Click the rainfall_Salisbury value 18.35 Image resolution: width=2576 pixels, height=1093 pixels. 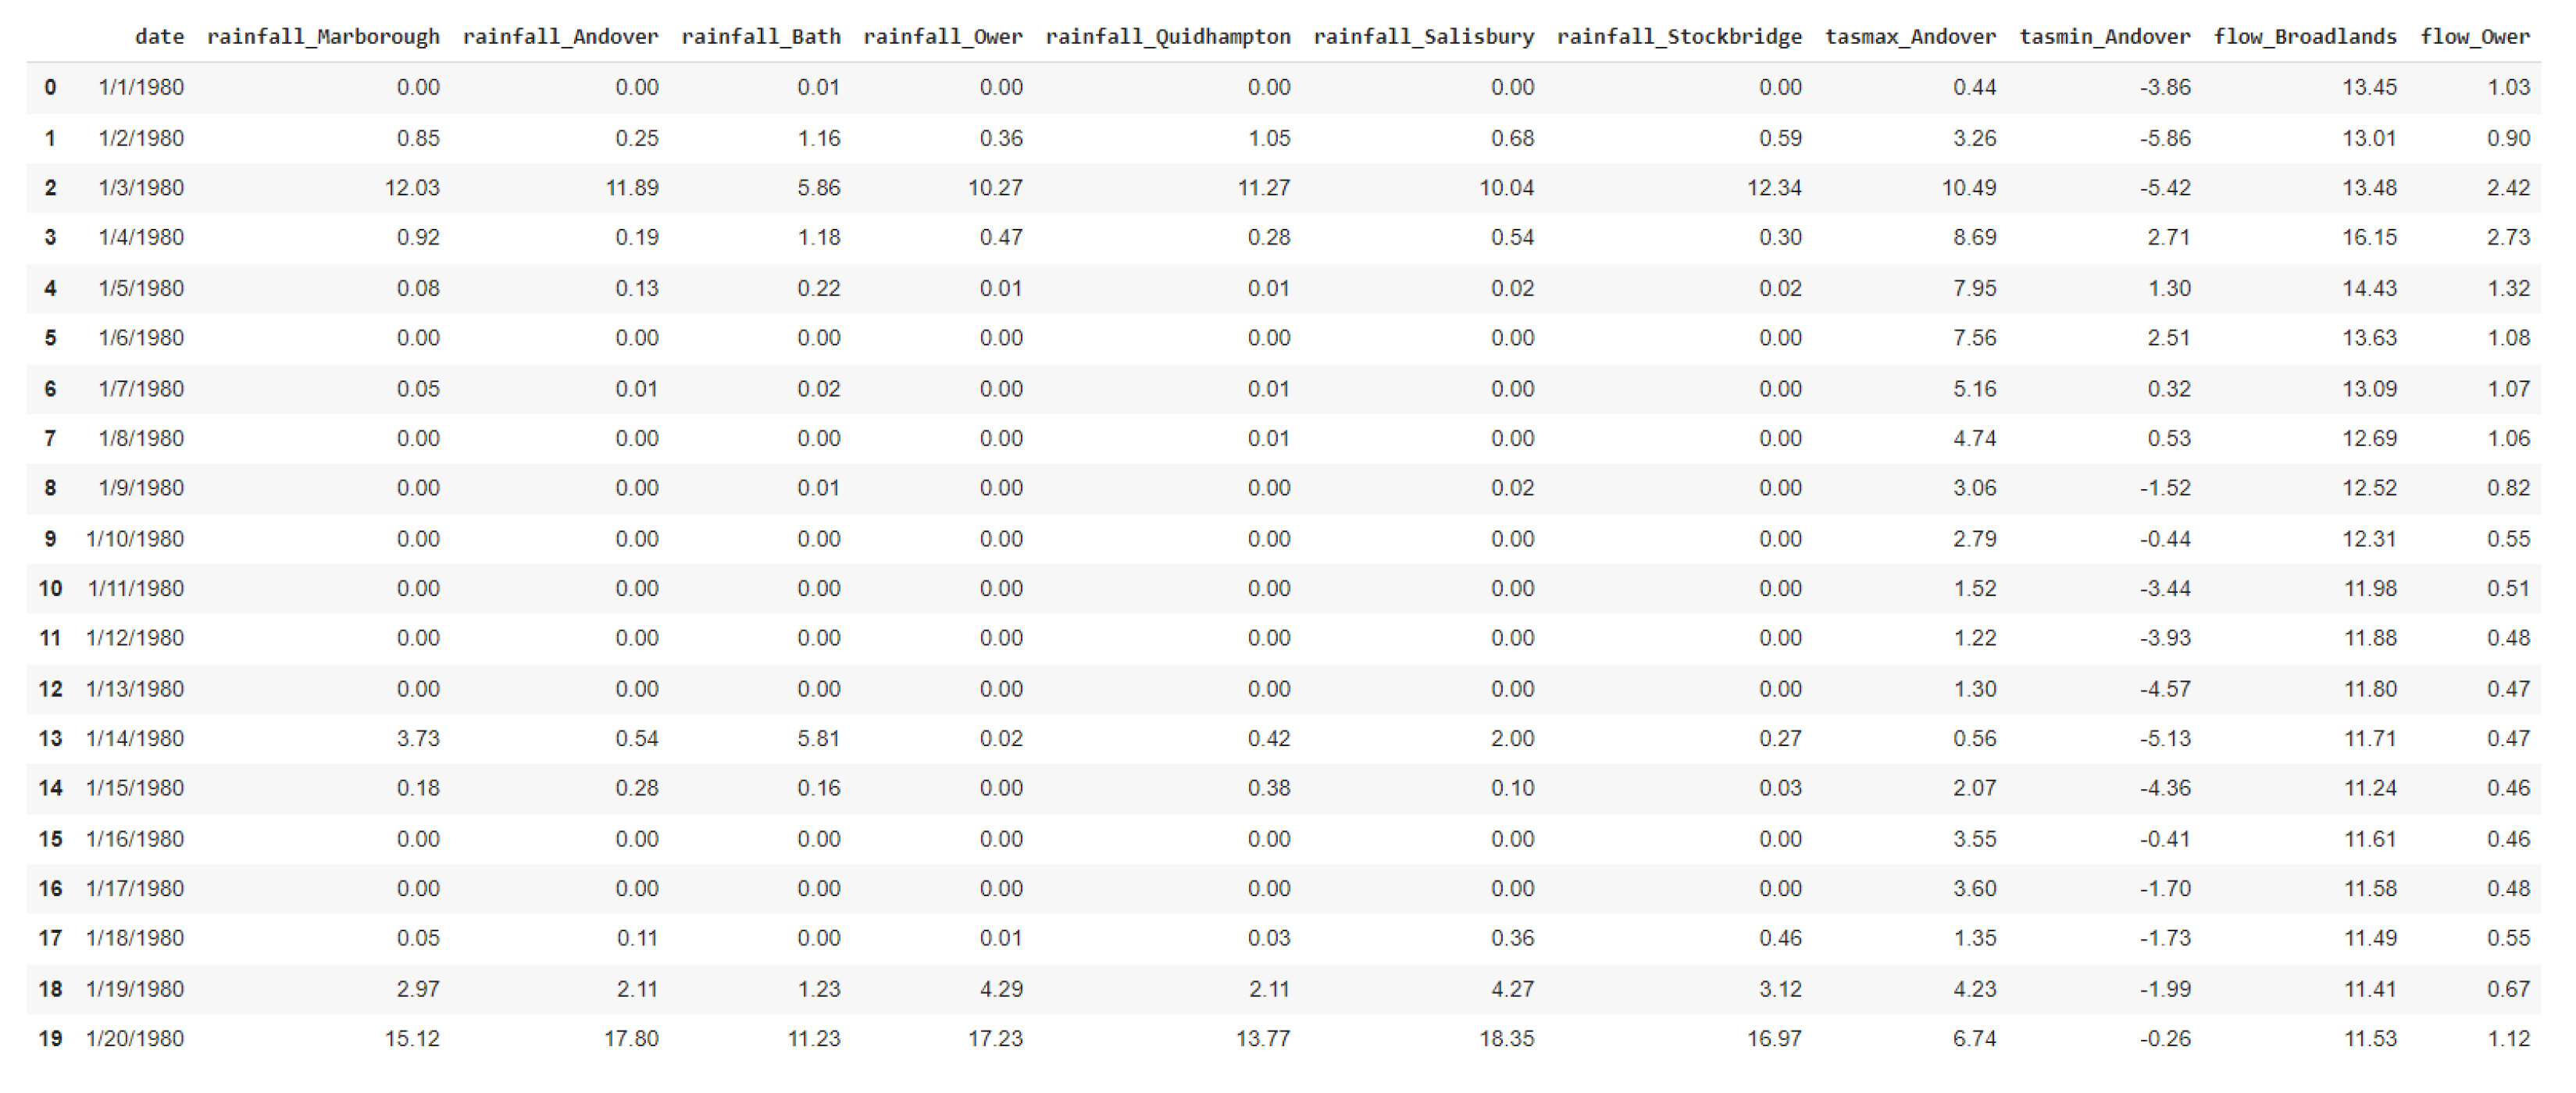(x=1506, y=1039)
